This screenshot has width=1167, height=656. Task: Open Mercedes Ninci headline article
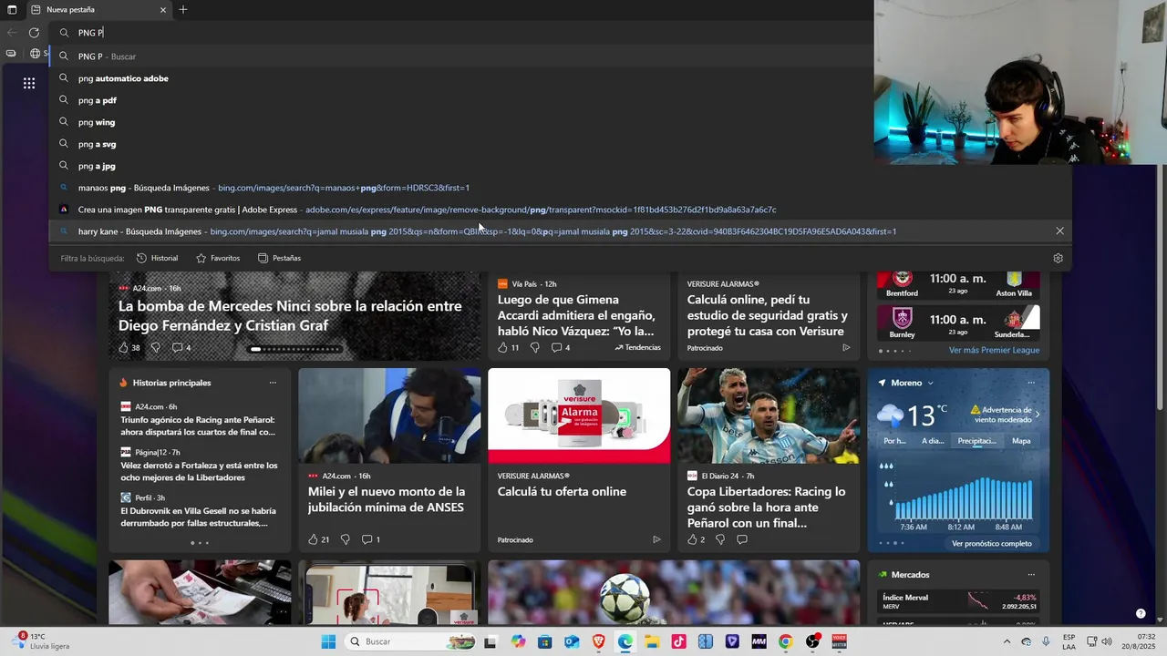[290, 315]
